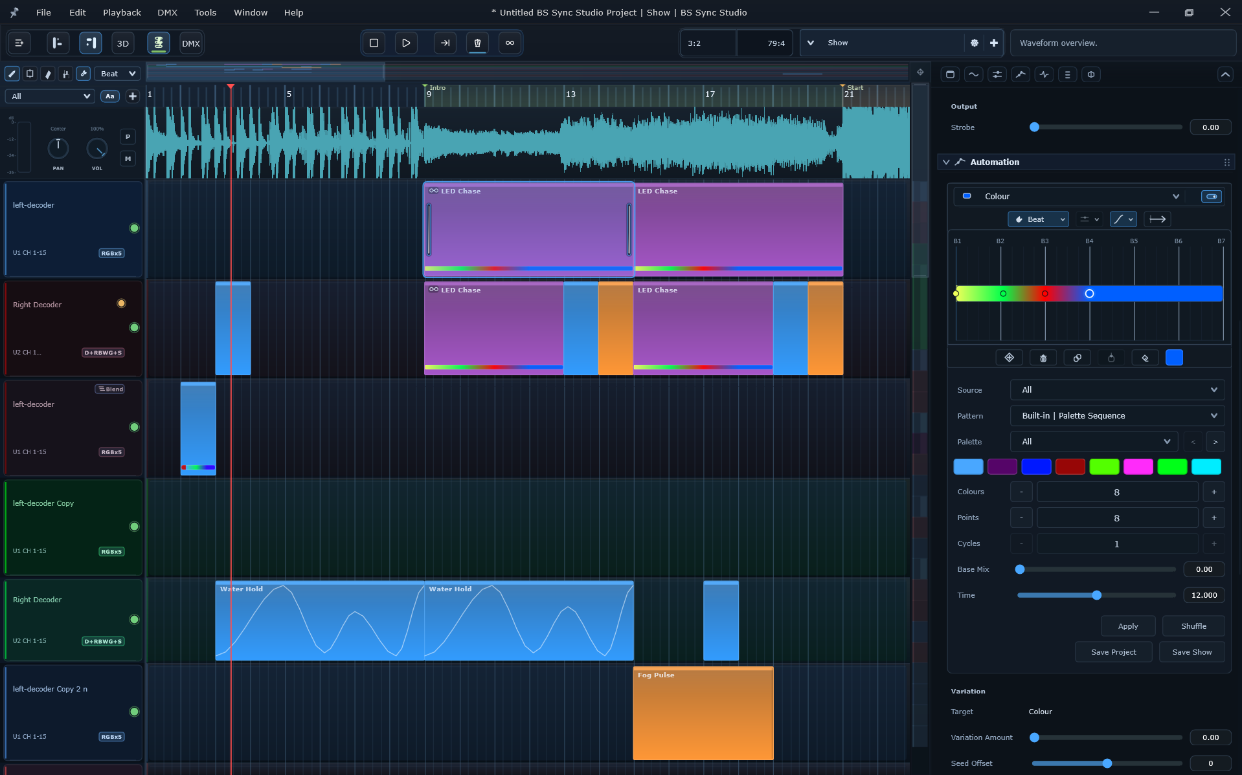The height and width of the screenshot is (775, 1242).
Task: Select the pencil draw tool
Action: coord(12,74)
